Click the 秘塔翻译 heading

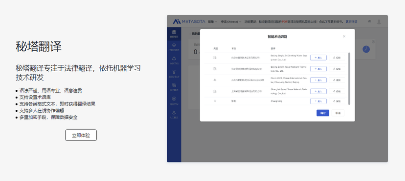tap(39, 47)
